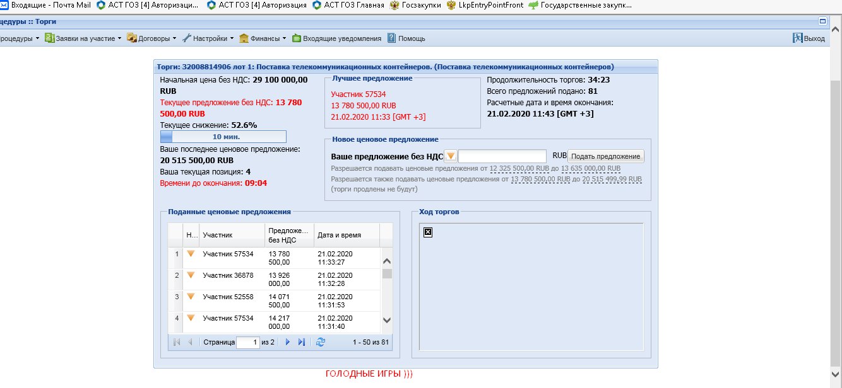
Task: Open the Настройки menu
Action: pyautogui.click(x=208, y=38)
